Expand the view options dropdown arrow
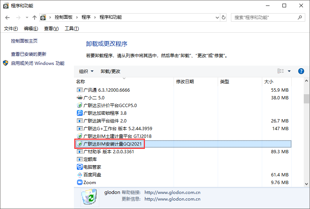Screen dimensions: 310x209 [x=289, y=71]
